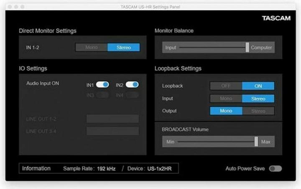Toggle the IN1 audio input switch
The height and width of the screenshot is (189, 301).
click(x=102, y=85)
